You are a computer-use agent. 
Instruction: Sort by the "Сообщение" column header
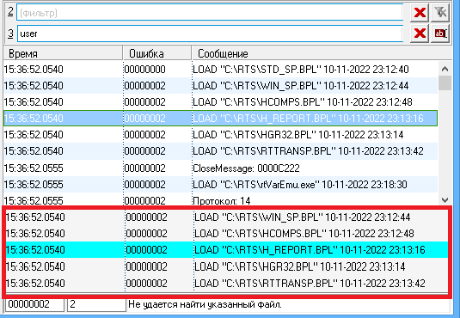click(322, 53)
